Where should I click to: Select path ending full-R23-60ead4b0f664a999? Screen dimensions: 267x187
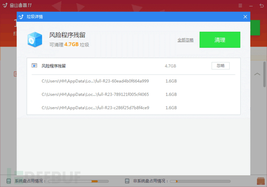click(x=95, y=81)
